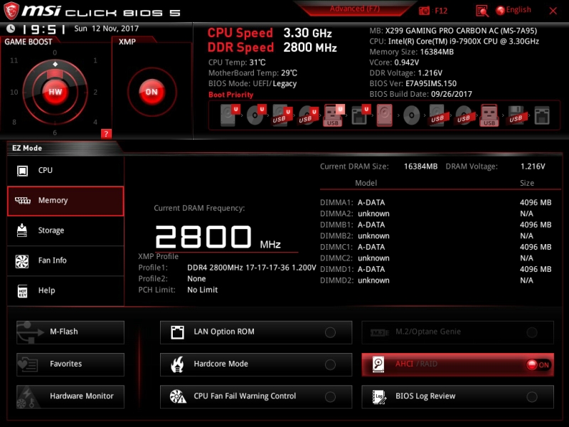Open Hardware Monitor
This screenshot has height=427, width=569.
click(70, 396)
